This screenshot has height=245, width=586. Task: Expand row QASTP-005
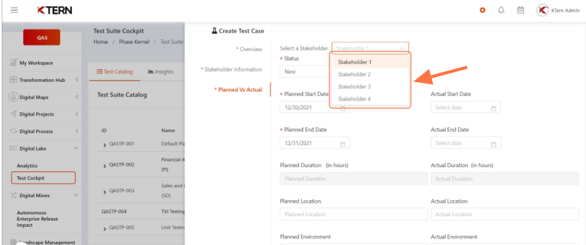pyautogui.click(x=105, y=228)
